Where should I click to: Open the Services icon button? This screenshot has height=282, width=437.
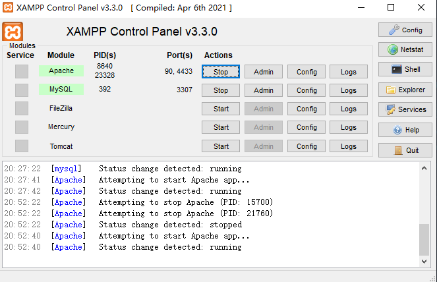point(405,109)
